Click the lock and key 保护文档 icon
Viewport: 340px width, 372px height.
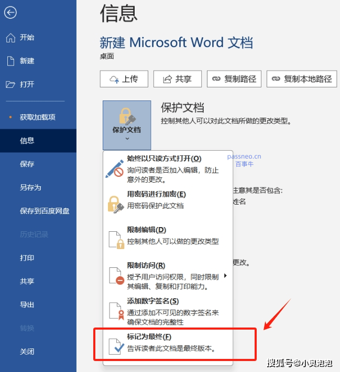click(x=127, y=116)
